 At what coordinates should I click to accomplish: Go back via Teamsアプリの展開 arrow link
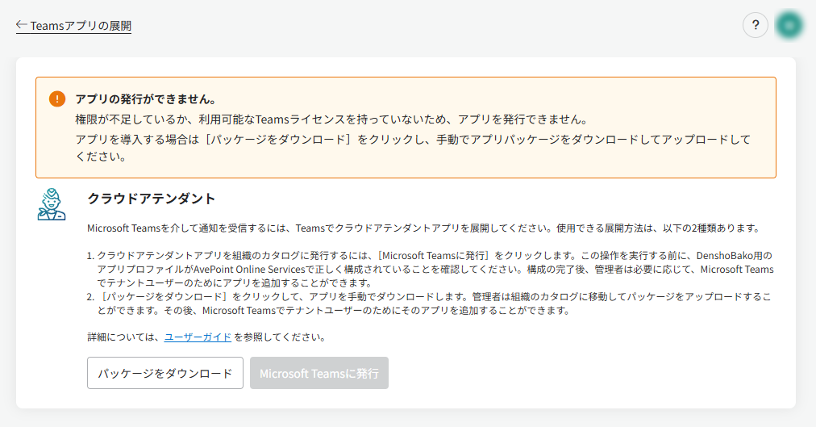pos(73,26)
